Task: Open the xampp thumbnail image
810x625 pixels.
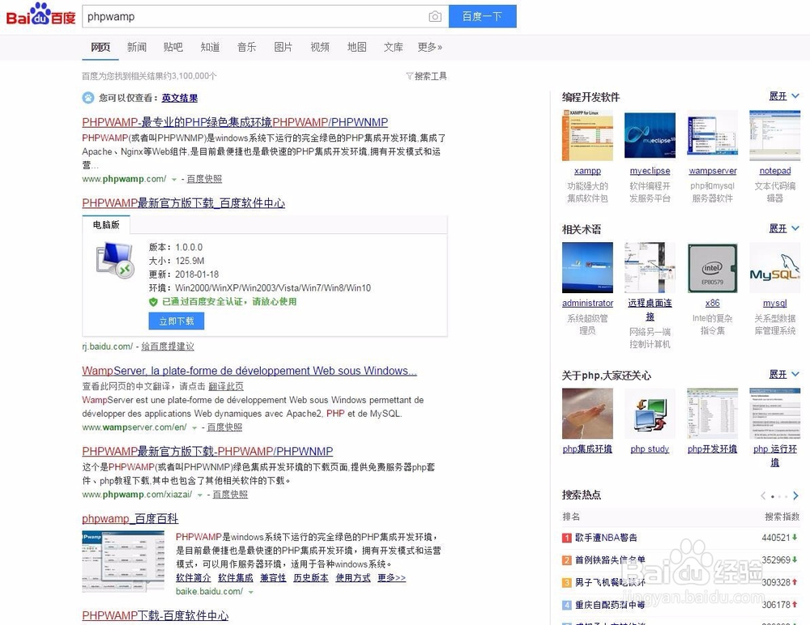Action: pos(587,135)
